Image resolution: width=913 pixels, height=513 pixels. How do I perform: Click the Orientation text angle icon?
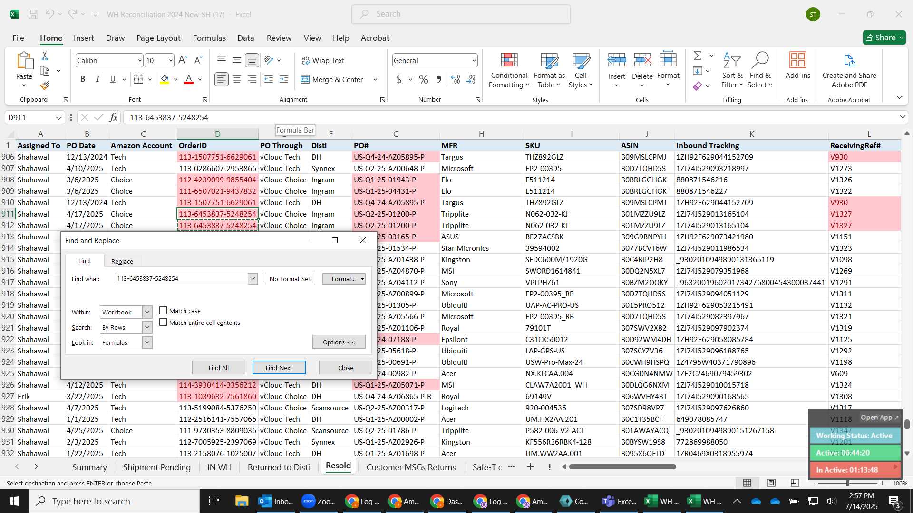(x=269, y=60)
